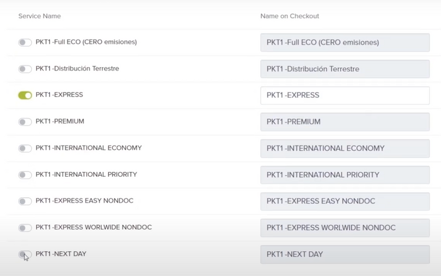Click the PKT1-NEXT DAY checkout name field
Screen dimensions: 441x276
click(x=345, y=255)
